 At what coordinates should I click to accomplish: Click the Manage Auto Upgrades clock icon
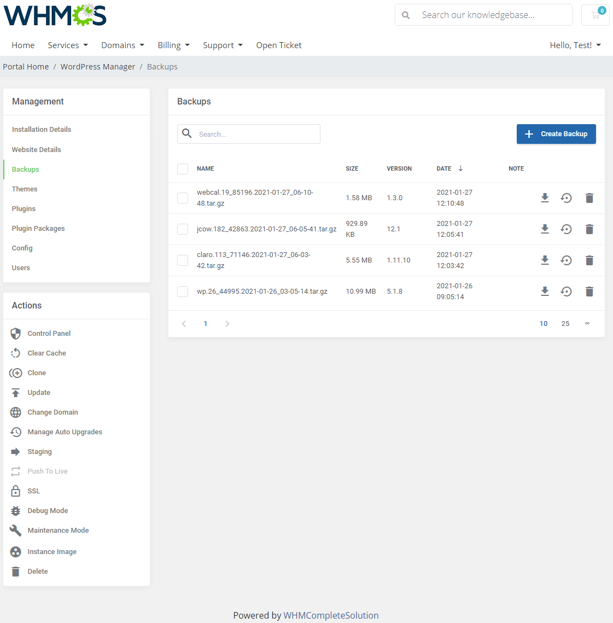(15, 432)
